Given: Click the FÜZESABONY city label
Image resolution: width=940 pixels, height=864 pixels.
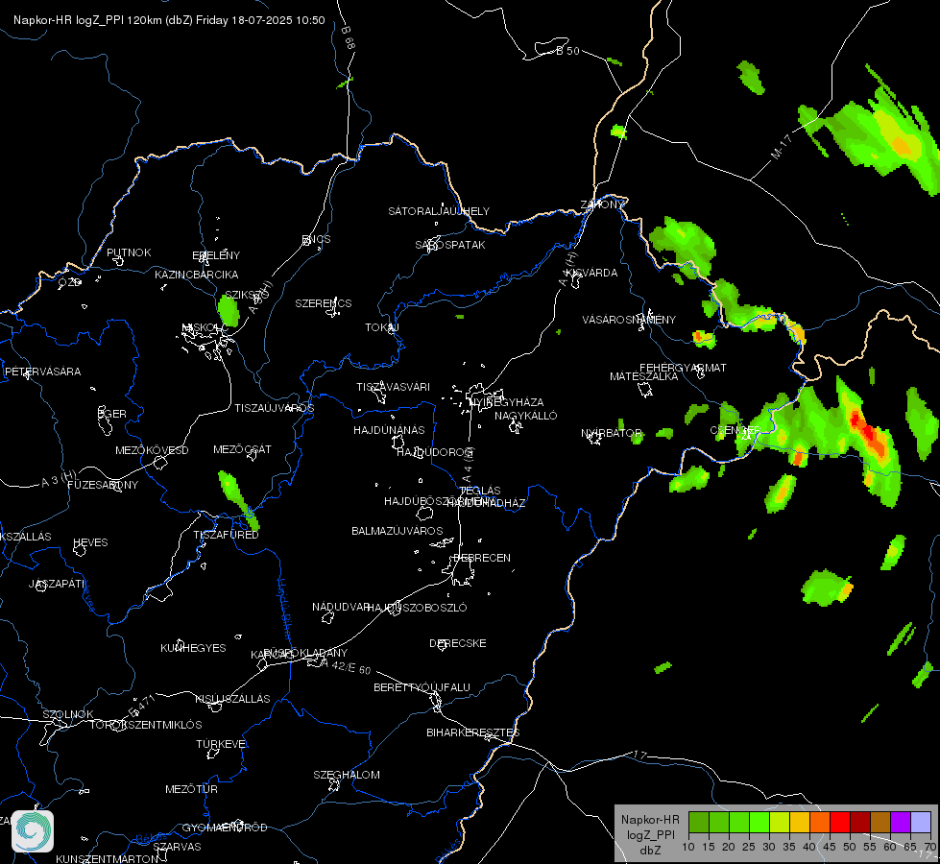Looking at the screenshot, I should (103, 485).
